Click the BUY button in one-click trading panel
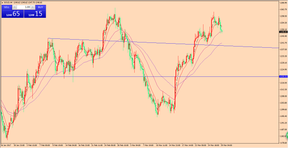Viewport: 288px width, 148px height. click(40, 7)
